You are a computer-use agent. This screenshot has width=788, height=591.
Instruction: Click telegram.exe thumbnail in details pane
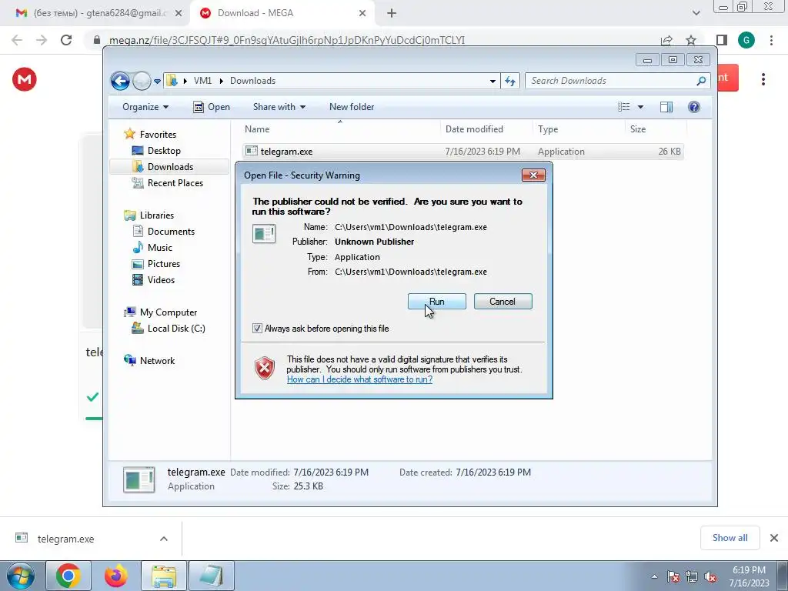[139, 479]
